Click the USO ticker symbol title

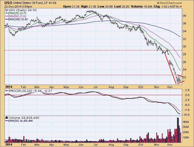click(8, 3)
